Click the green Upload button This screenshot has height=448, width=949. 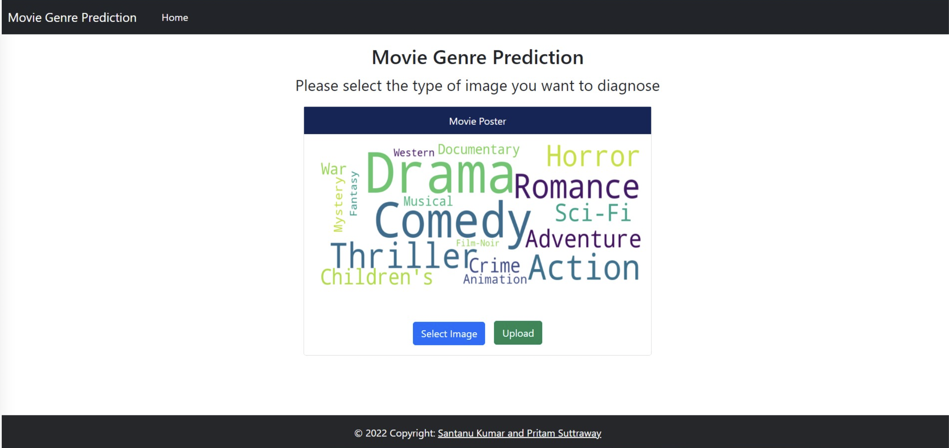point(517,333)
